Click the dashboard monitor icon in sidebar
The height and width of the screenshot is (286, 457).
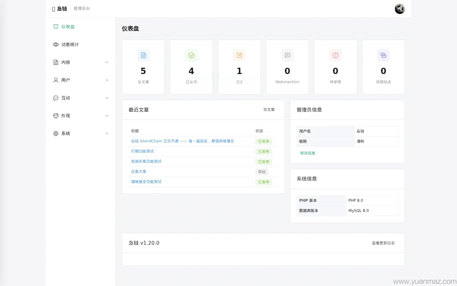pyautogui.click(x=56, y=27)
